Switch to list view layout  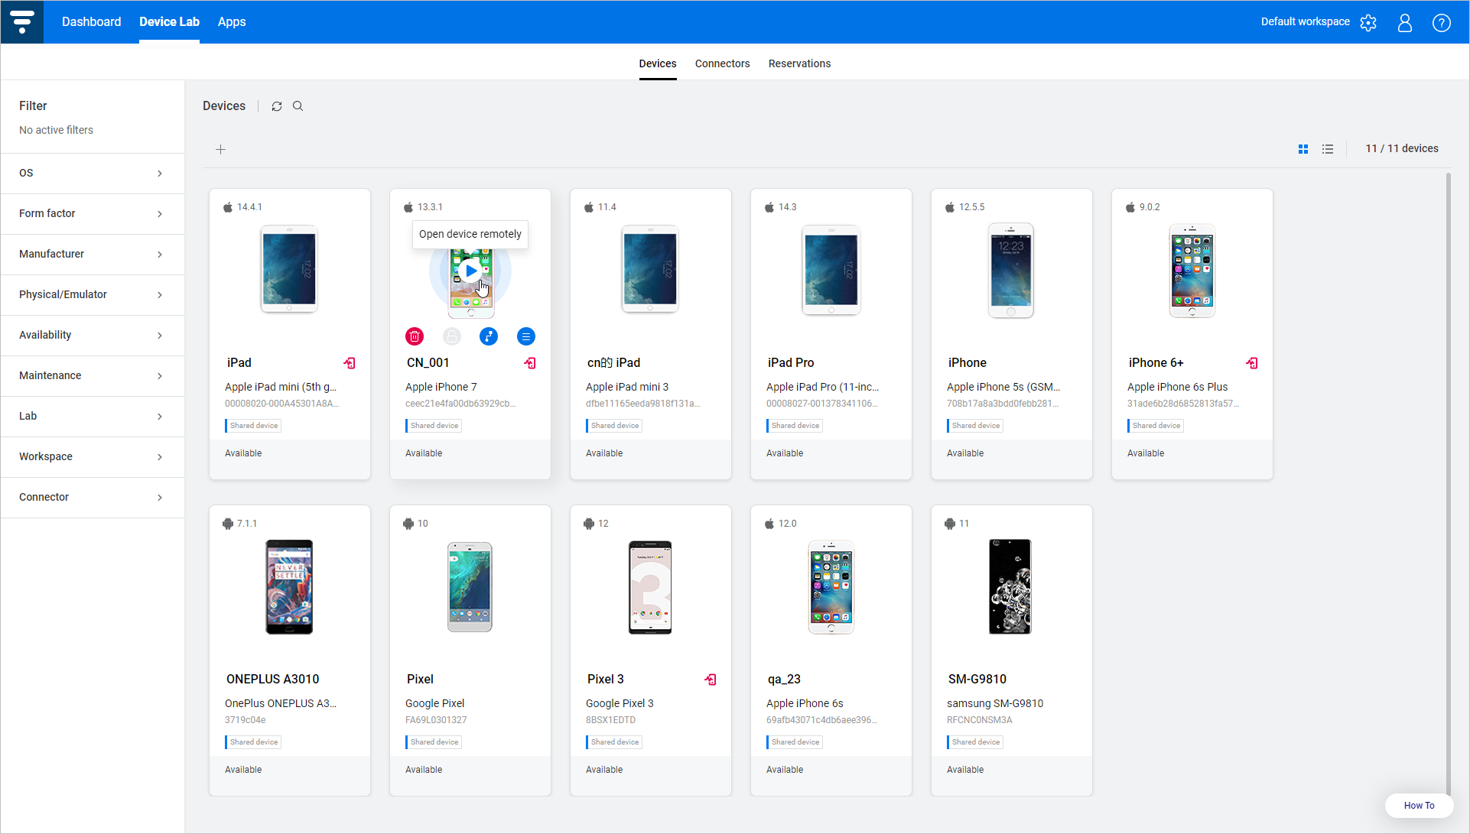point(1328,149)
